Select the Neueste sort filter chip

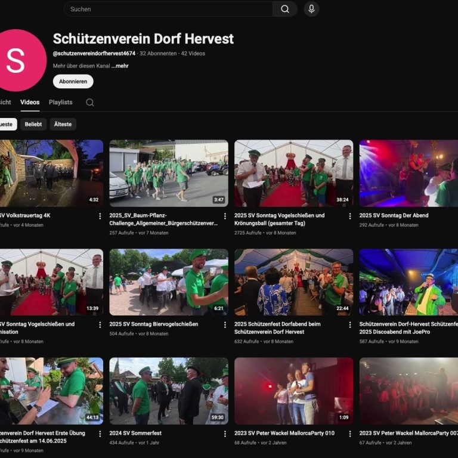pos(6,125)
